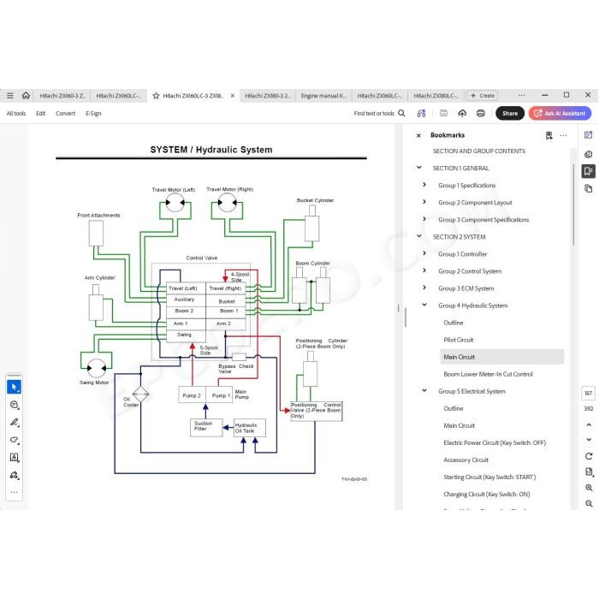Viewport: 599px width, 599px height.
Task: Open more quick tools ellipsis
Action: 15,492
